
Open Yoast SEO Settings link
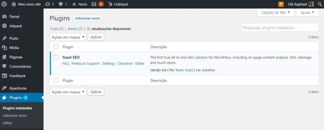[x=109, y=64]
